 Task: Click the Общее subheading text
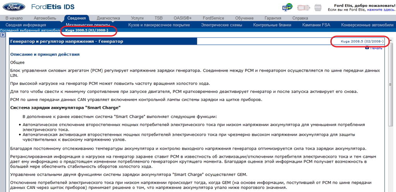click(x=17, y=62)
